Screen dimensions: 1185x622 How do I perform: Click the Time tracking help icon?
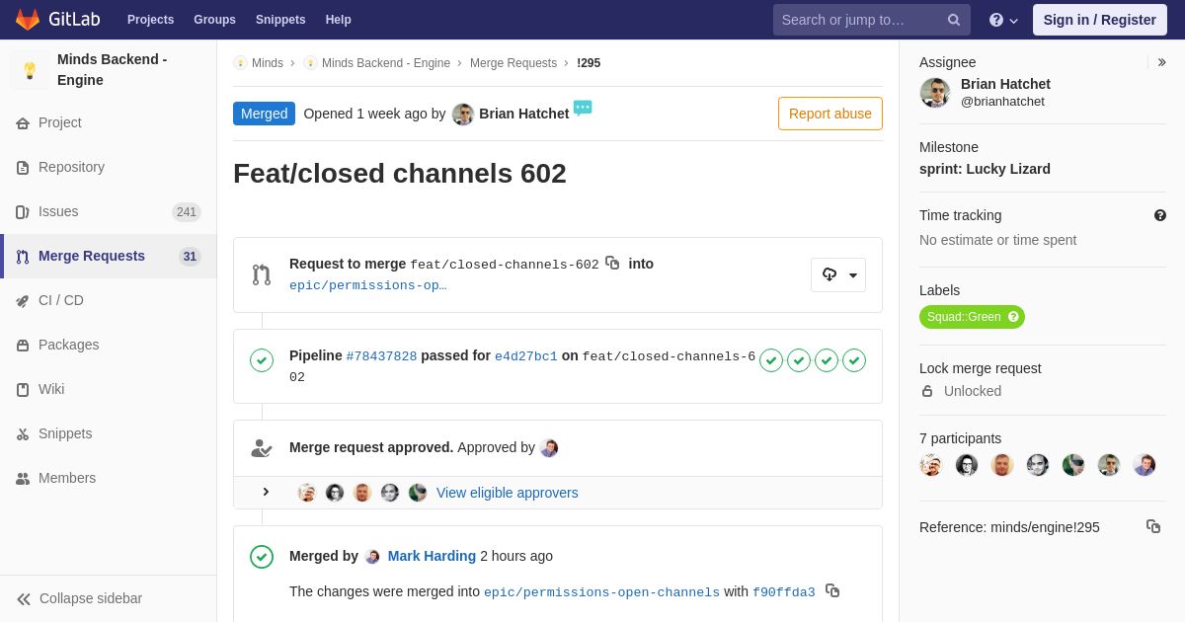1160,215
